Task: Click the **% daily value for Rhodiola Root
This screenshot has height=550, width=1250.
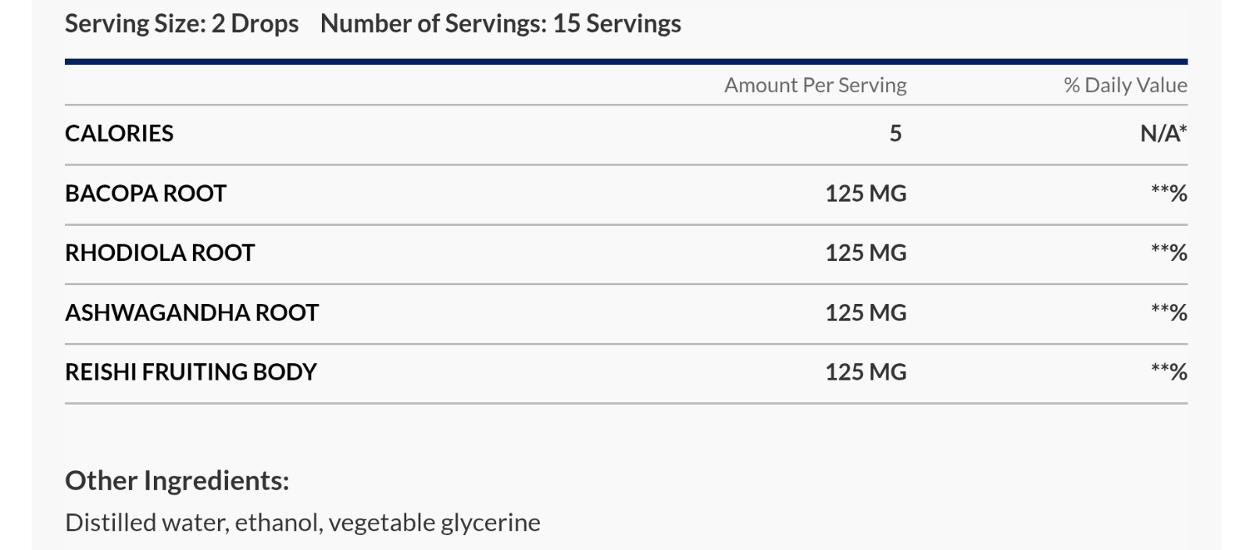Action: point(1169,252)
